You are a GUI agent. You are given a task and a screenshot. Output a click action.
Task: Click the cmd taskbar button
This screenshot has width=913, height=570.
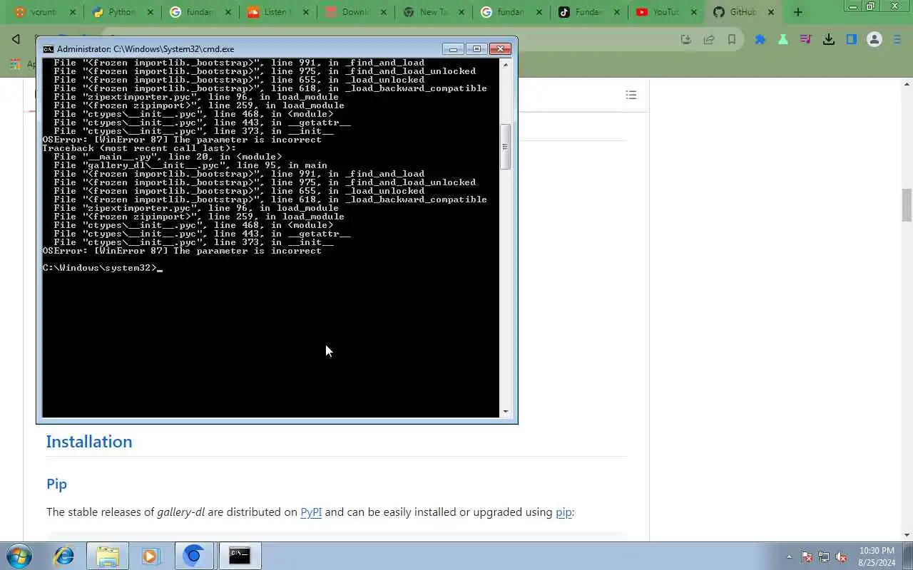[x=240, y=556]
